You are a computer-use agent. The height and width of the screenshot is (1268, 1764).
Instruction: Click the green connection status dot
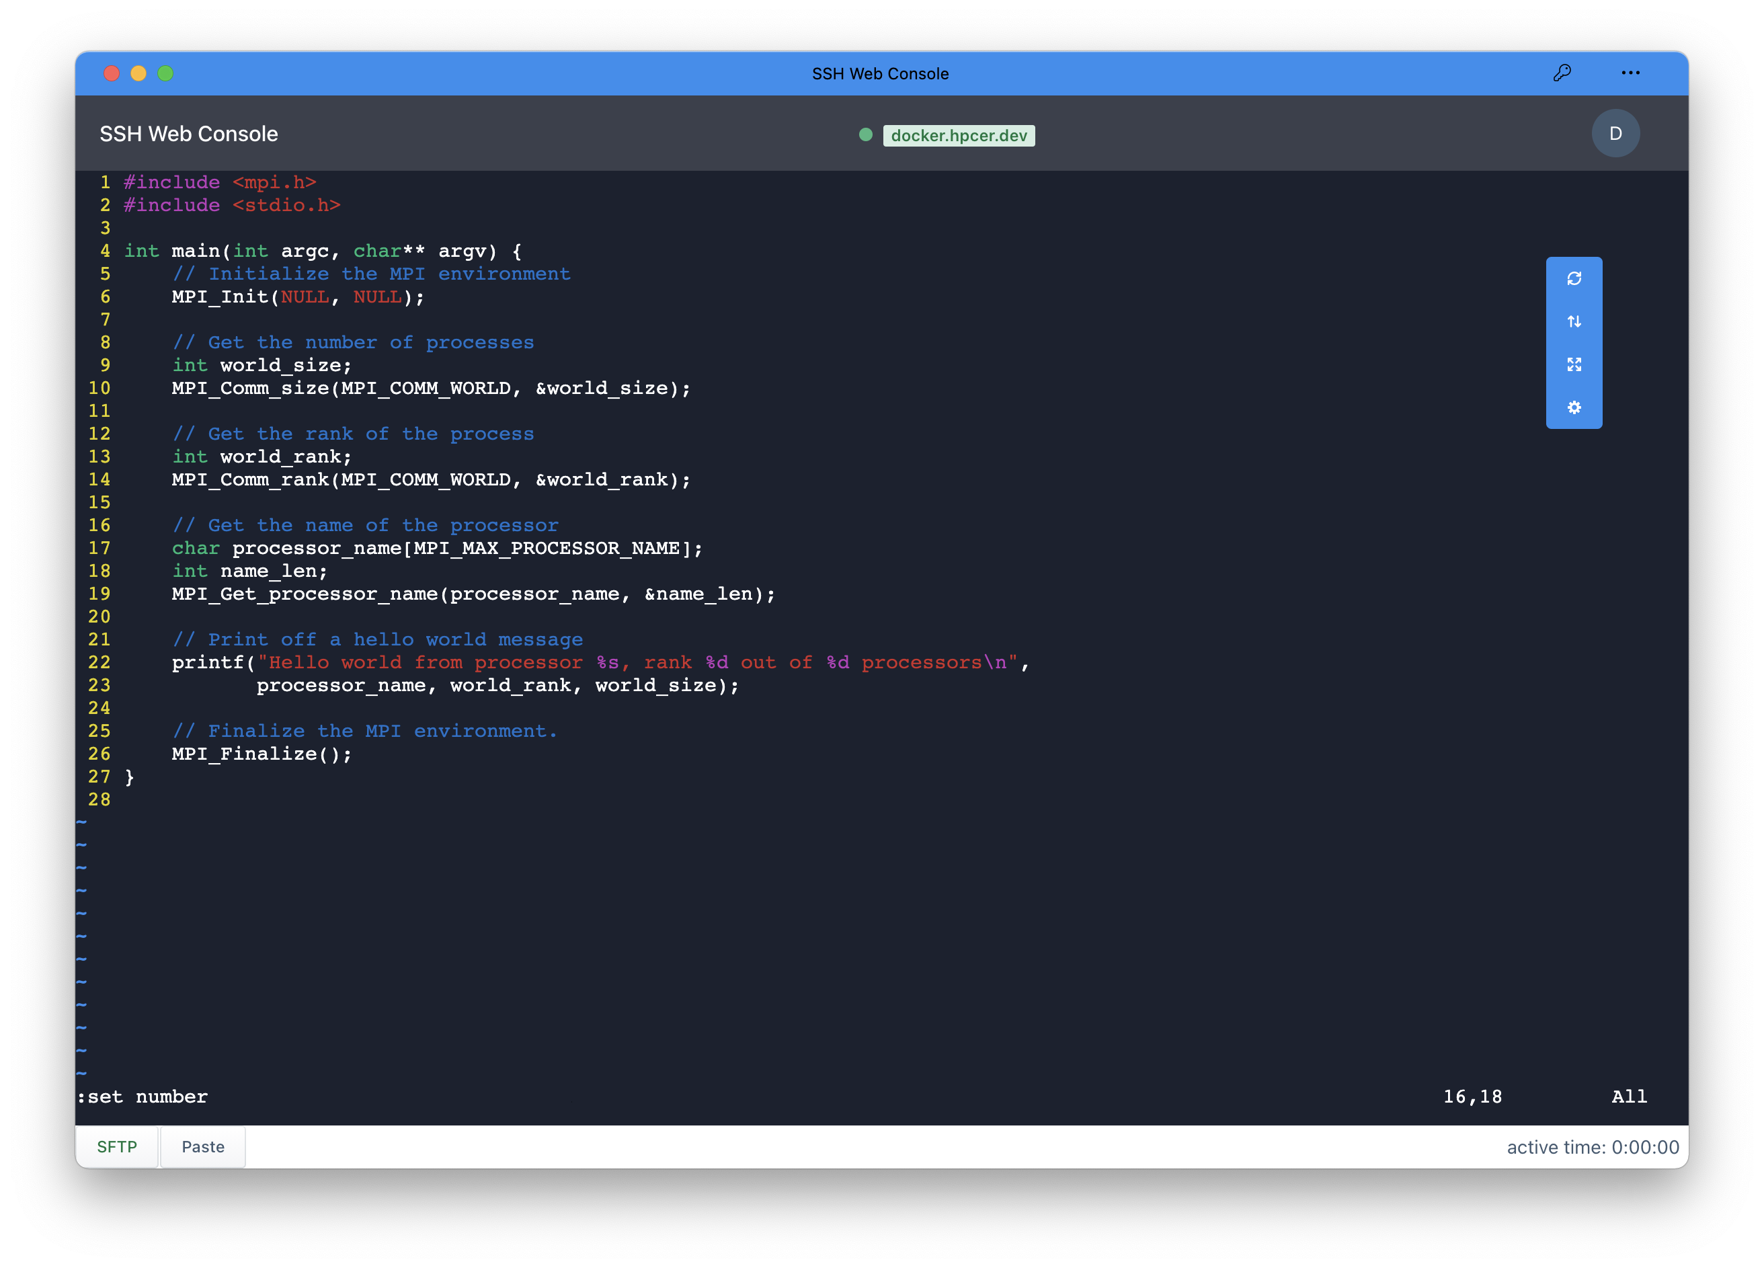pos(865,134)
